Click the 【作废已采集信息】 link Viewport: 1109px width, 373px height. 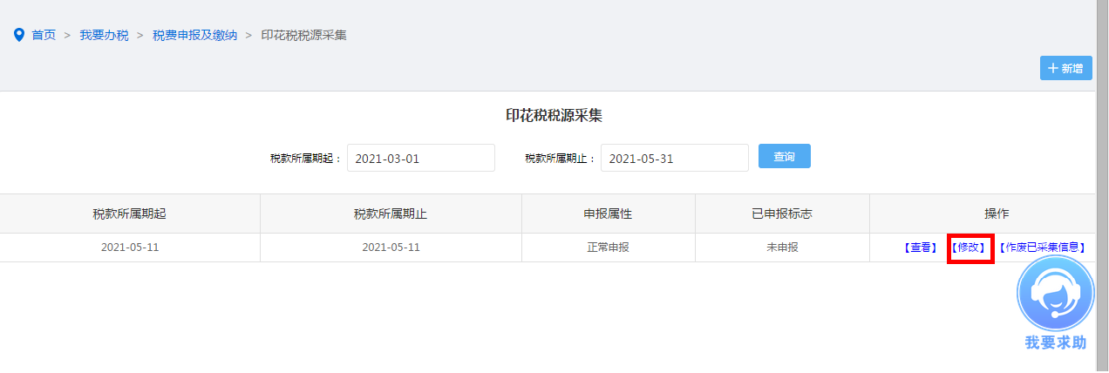1042,248
